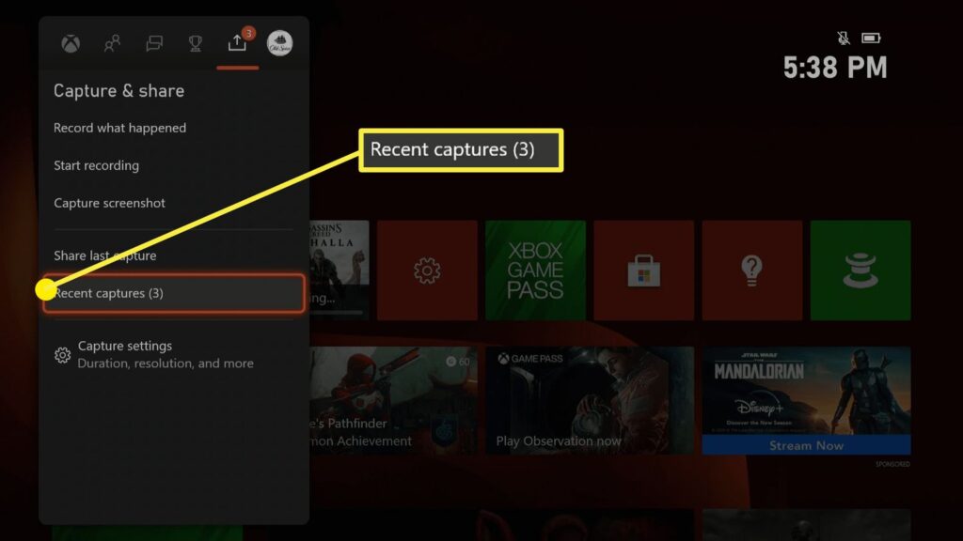The width and height of the screenshot is (963, 541).
Task: Click Share last capture
Action: tap(104, 255)
